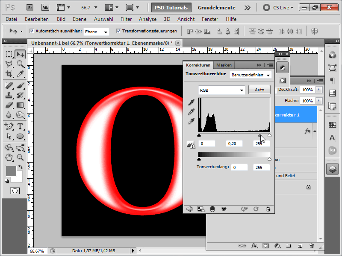Open the RGB channel dropdown

tap(221, 90)
